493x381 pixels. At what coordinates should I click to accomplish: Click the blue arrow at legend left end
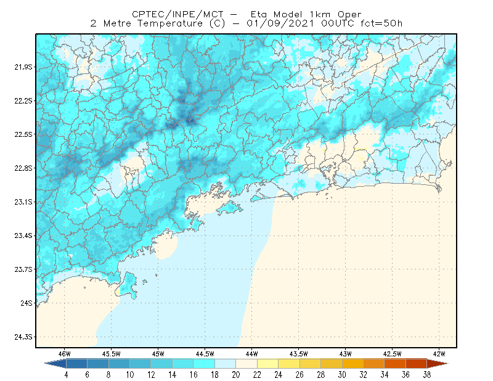[55, 364]
